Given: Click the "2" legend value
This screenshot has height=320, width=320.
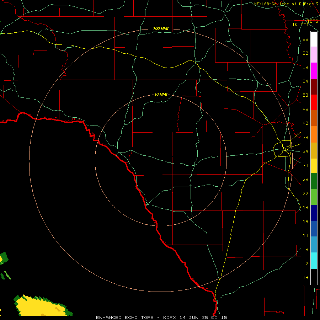Looking at the screenshot, I should coord(307,264).
